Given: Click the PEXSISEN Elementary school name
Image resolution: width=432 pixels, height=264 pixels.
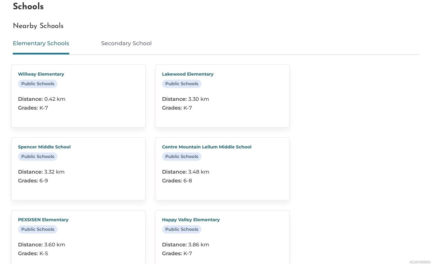Looking at the screenshot, I should (x=43, y=220).
